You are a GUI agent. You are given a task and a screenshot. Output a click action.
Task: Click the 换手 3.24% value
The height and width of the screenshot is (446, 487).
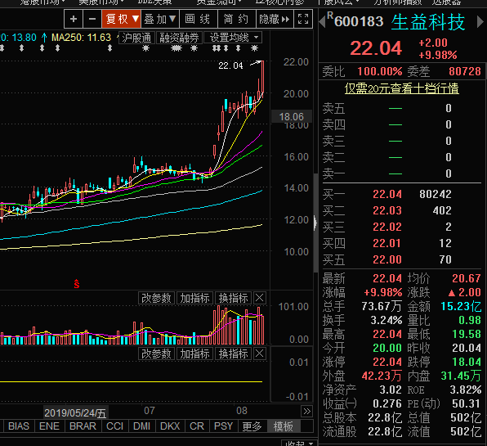pos(386,320)
